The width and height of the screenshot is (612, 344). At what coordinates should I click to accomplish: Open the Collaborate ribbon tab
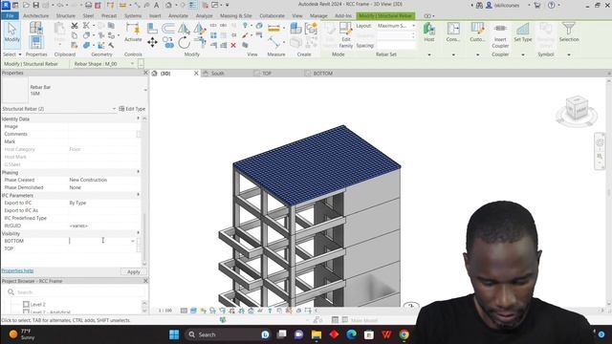click(x=272, y=15)
